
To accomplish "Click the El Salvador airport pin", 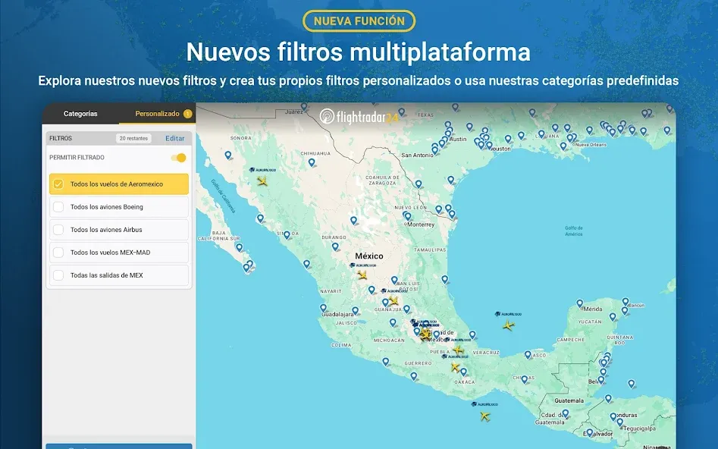I will pyautogui.click(x=589, y=432).
